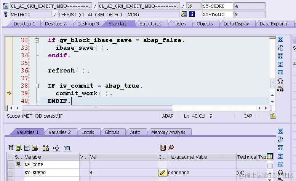Click the funnel-with-box icon in Variables toolbar

67,148
